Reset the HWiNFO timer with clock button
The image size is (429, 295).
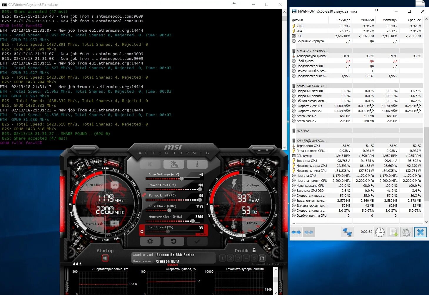click(x=380, y=232)
